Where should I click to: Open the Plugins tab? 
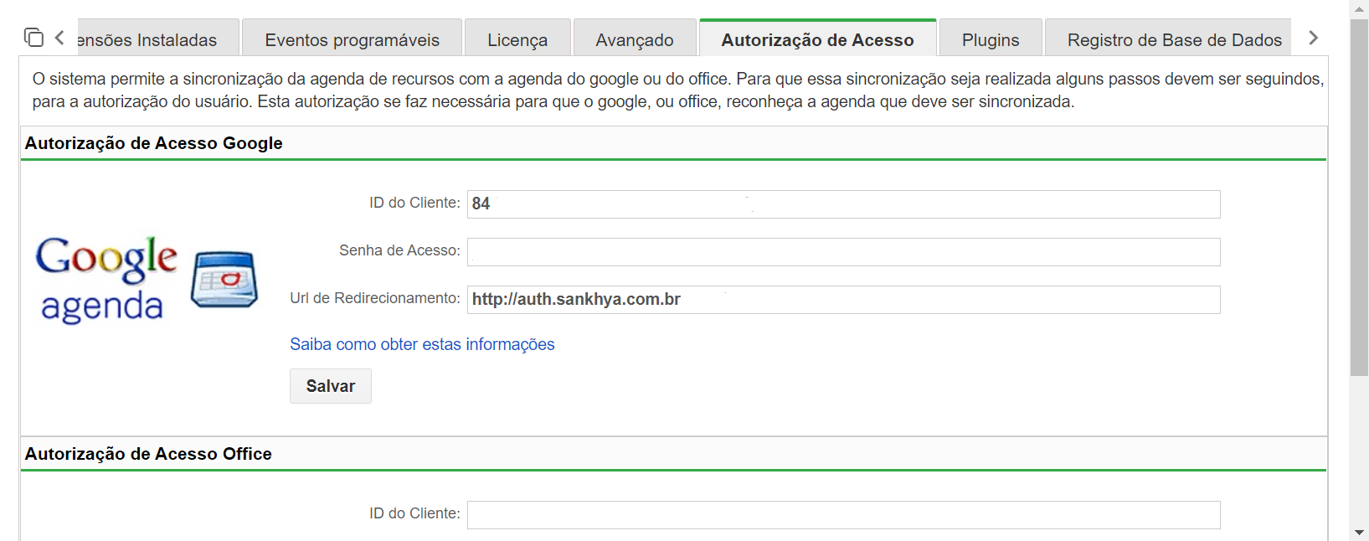(x=991, y=38)
